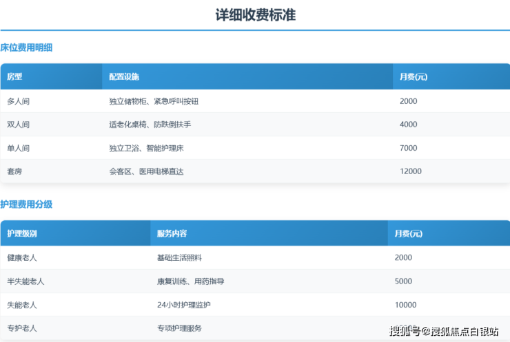Click the 12000 monthly fee value

pyautogui.click(x=411, y=171)
